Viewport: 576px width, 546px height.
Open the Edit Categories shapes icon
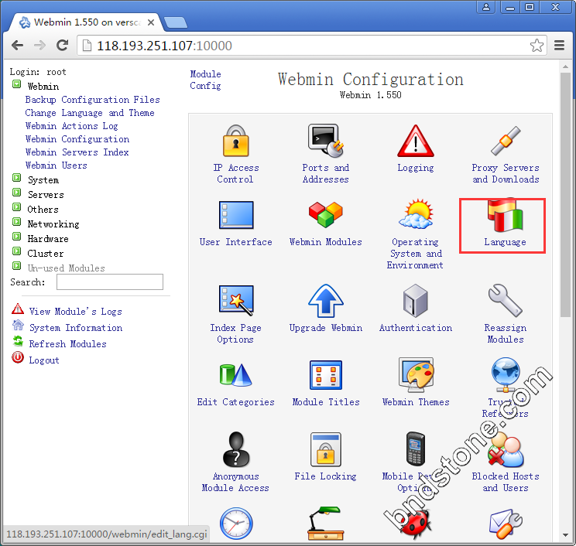point(236,374)
